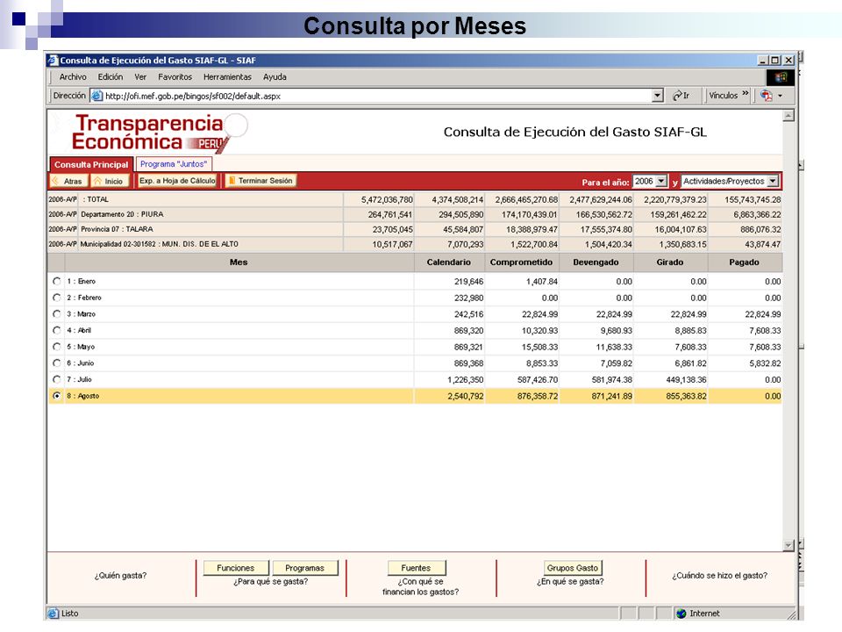Click the status bar page icon
This screenshot has width=842, height=632.
pyautogui.click(x=53, y=614)
